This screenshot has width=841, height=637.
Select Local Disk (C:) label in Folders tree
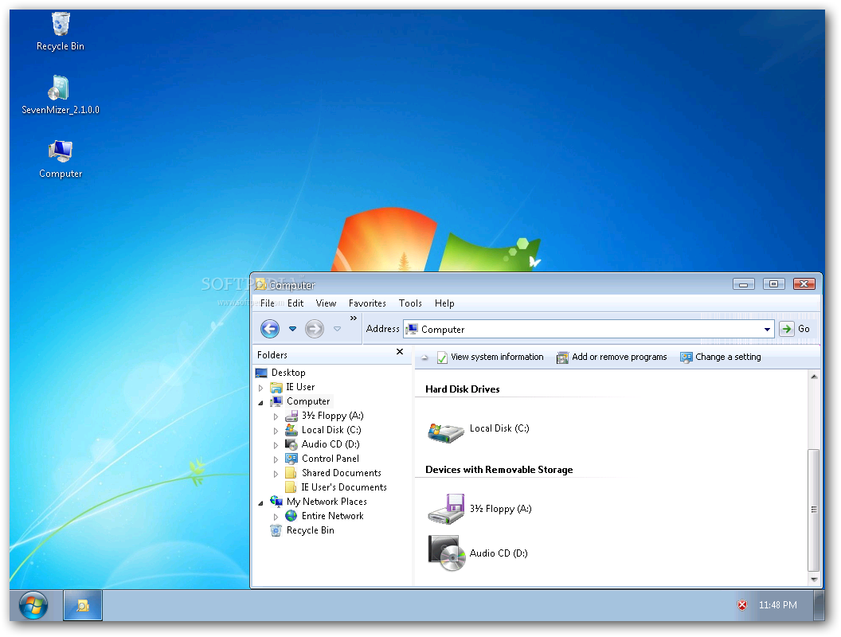point(331,430)
